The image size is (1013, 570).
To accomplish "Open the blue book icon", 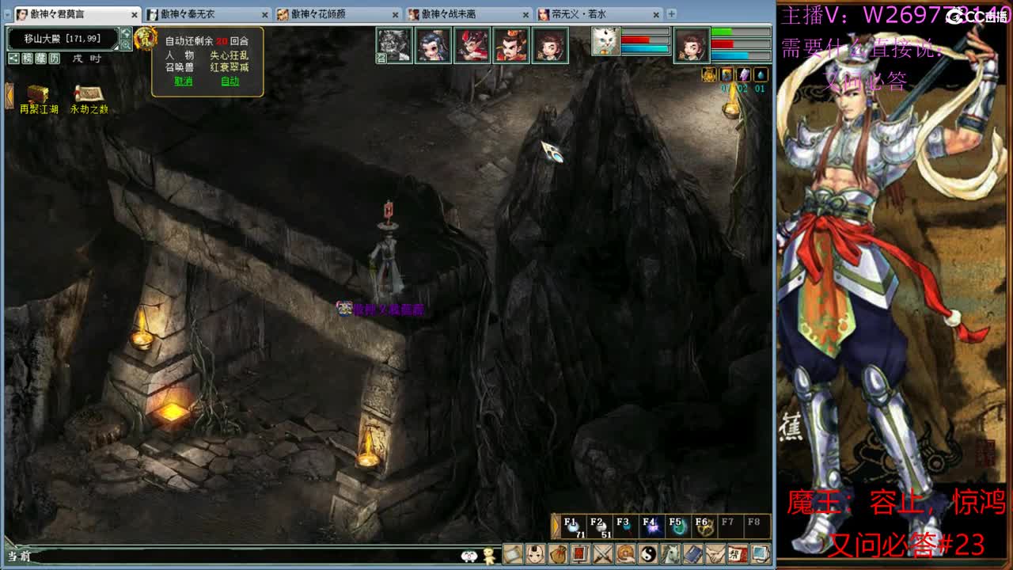I will click(x=692, y=553).
